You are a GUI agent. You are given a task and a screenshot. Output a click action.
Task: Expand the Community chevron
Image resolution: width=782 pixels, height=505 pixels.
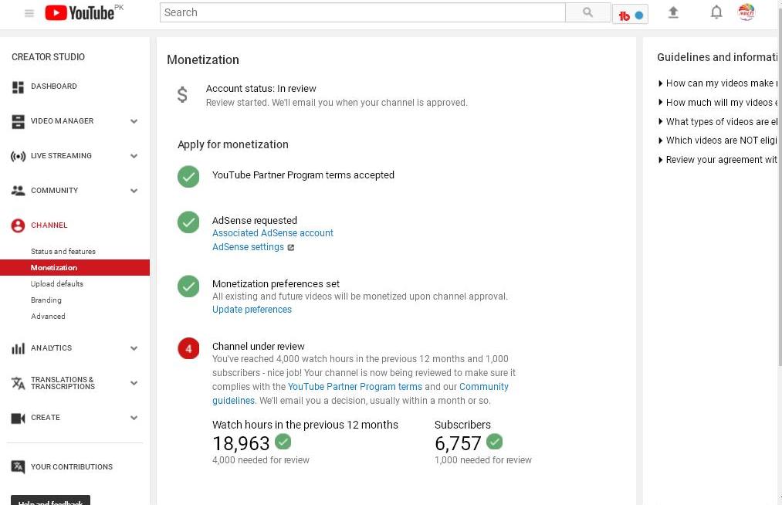[x=134, y=191]
